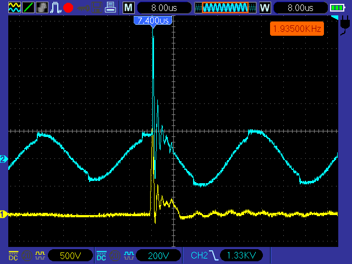Click the M main timebase icon
Image resolution: width=352 pixels, height=264 pixels.
[x=128, y=8]
